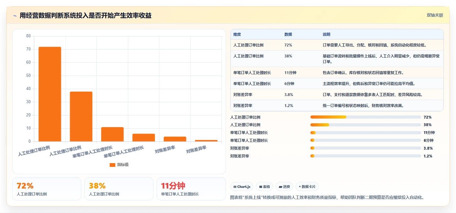Open the 11分钟 单笔订单人工处理时长 data card
Viewport: 456px width, 213px height.
coord(191,189)
